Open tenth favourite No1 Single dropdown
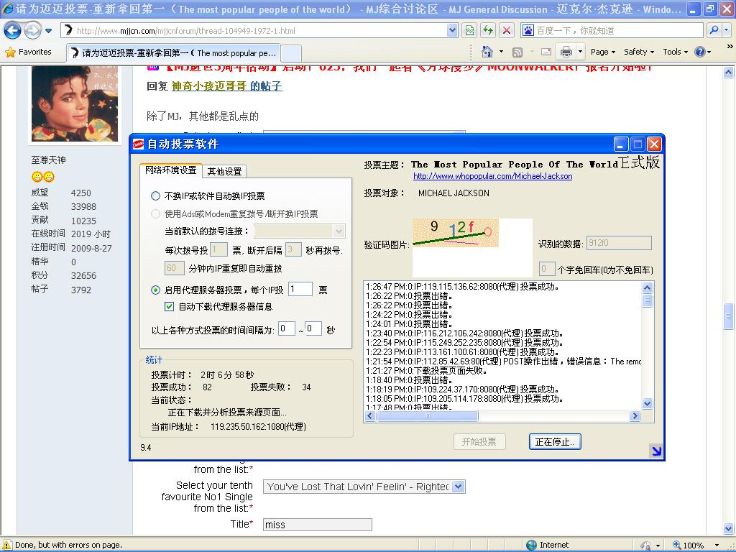Screen dimensions: 736x552 tap(458, 487)
